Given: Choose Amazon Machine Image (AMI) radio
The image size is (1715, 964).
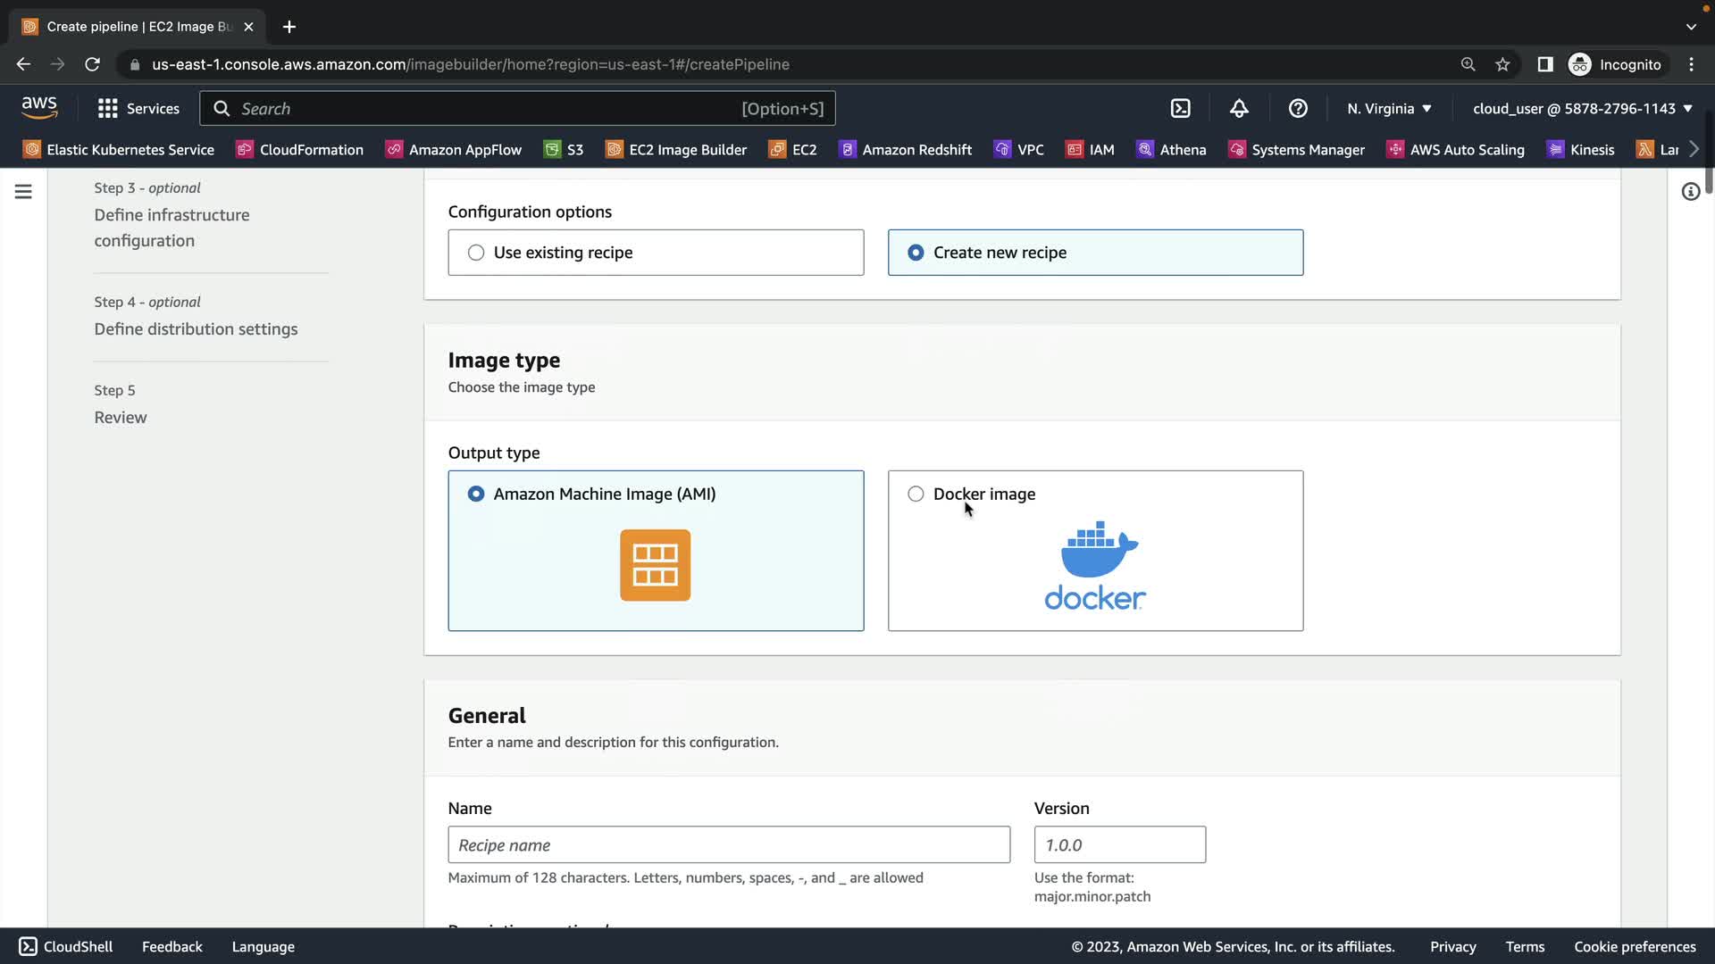Looking at the screenshot, I should click(476, 494).
